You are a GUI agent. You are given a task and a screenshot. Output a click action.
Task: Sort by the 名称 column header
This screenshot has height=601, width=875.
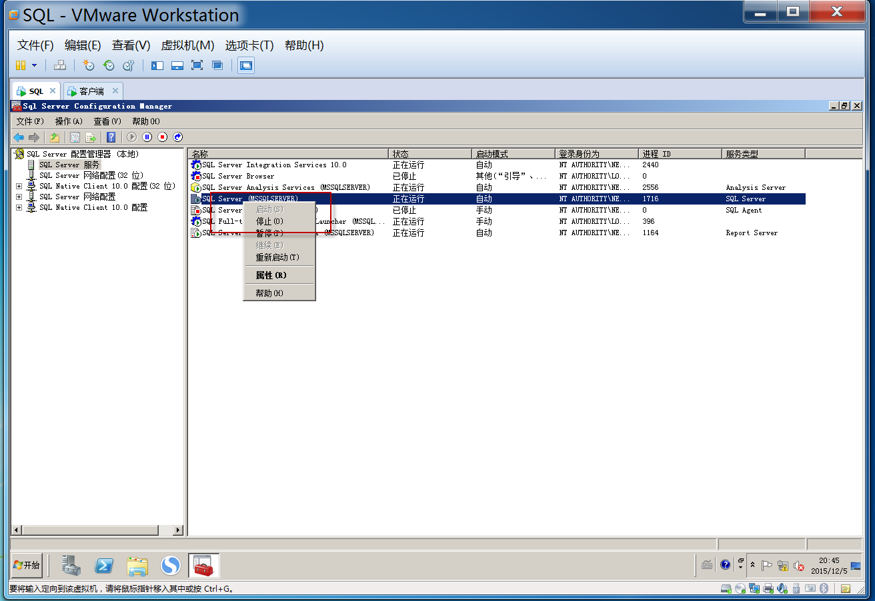(288, 154)
